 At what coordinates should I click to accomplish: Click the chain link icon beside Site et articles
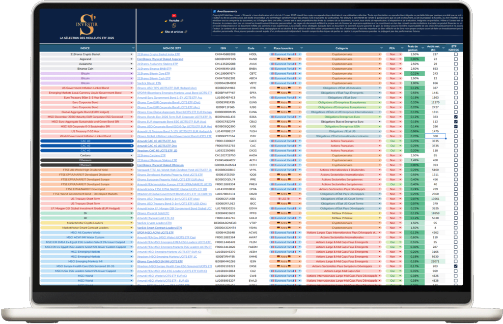coord(186,32)
